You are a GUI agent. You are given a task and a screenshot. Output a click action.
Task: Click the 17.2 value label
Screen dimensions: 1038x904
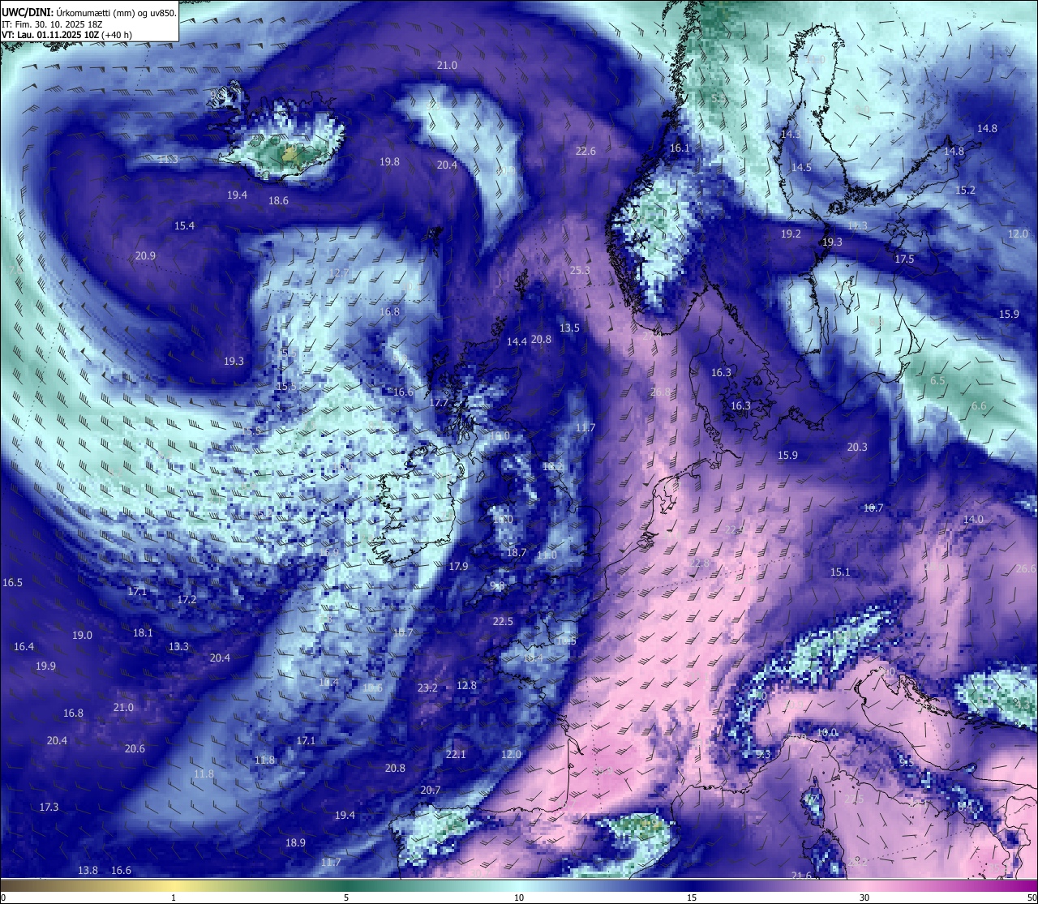(x=187, y=599)
